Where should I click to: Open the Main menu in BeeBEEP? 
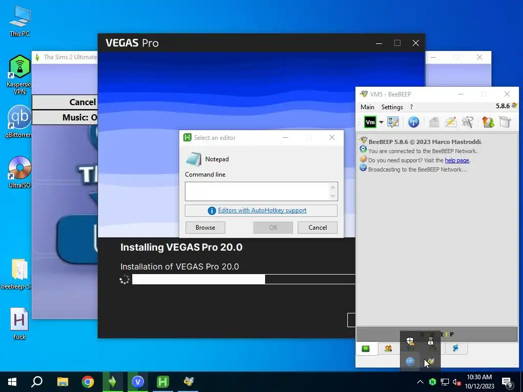367,107
